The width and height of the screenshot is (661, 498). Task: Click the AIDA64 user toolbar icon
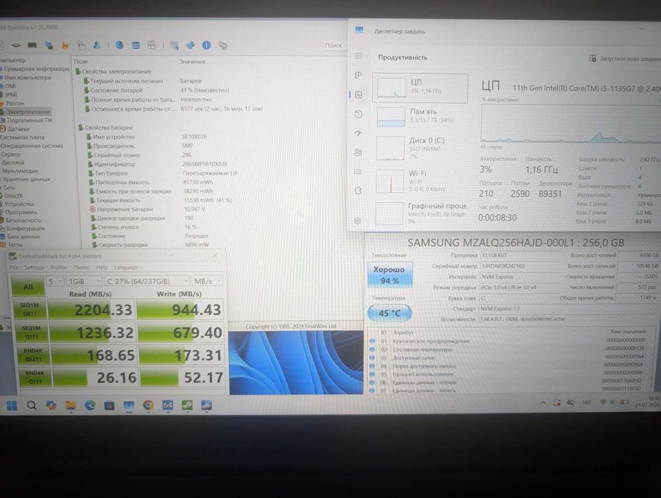click(97, 45)
